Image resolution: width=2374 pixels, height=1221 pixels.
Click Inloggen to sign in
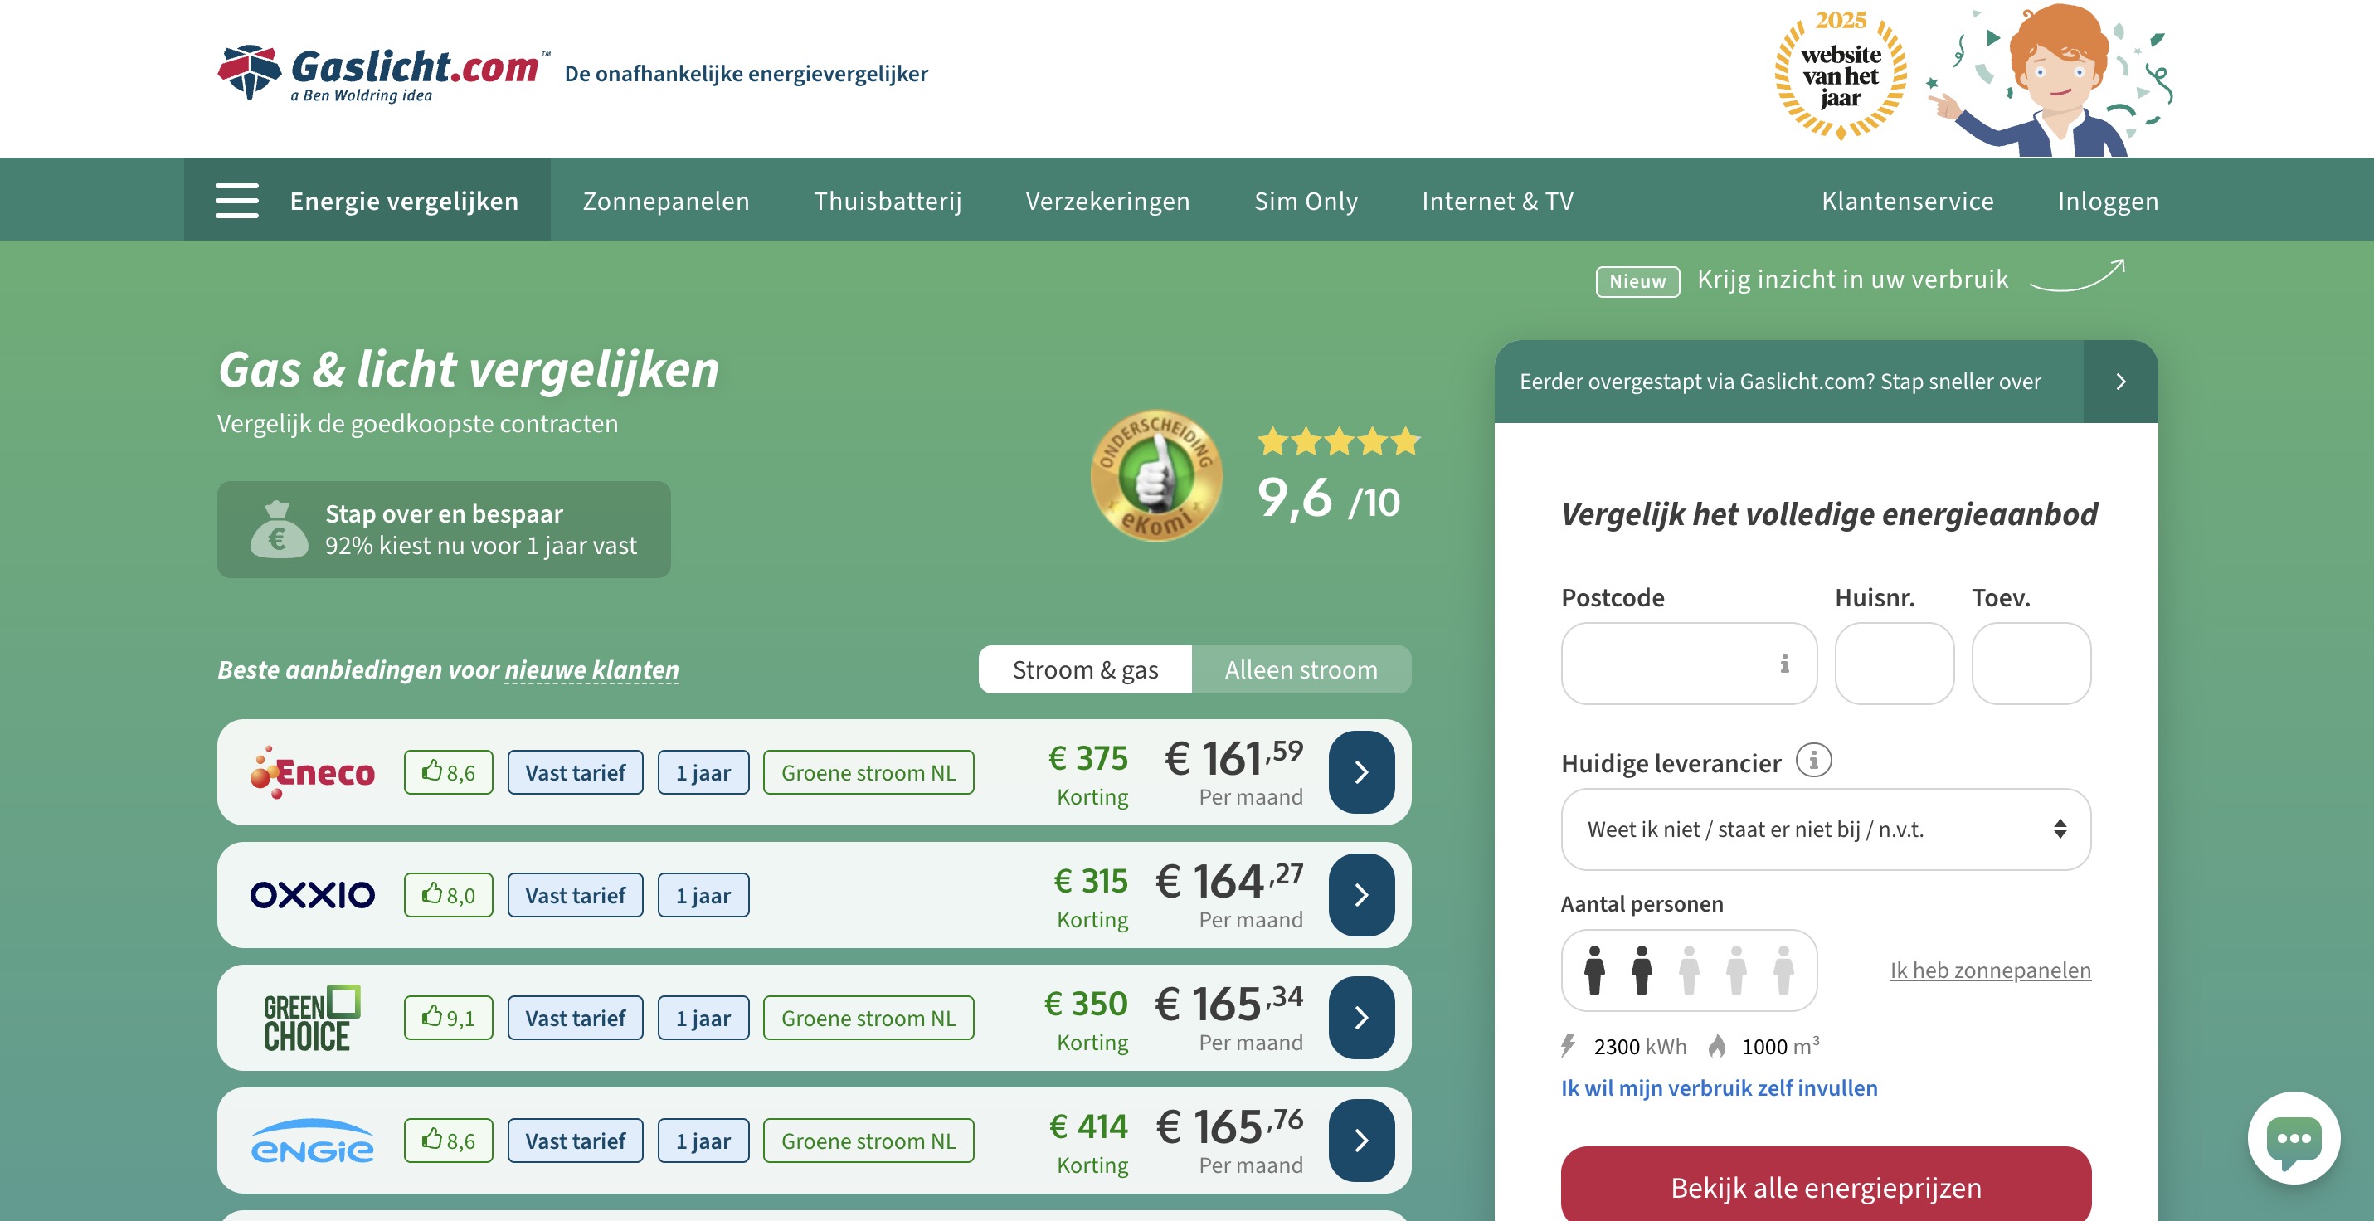coord(2108,201)
